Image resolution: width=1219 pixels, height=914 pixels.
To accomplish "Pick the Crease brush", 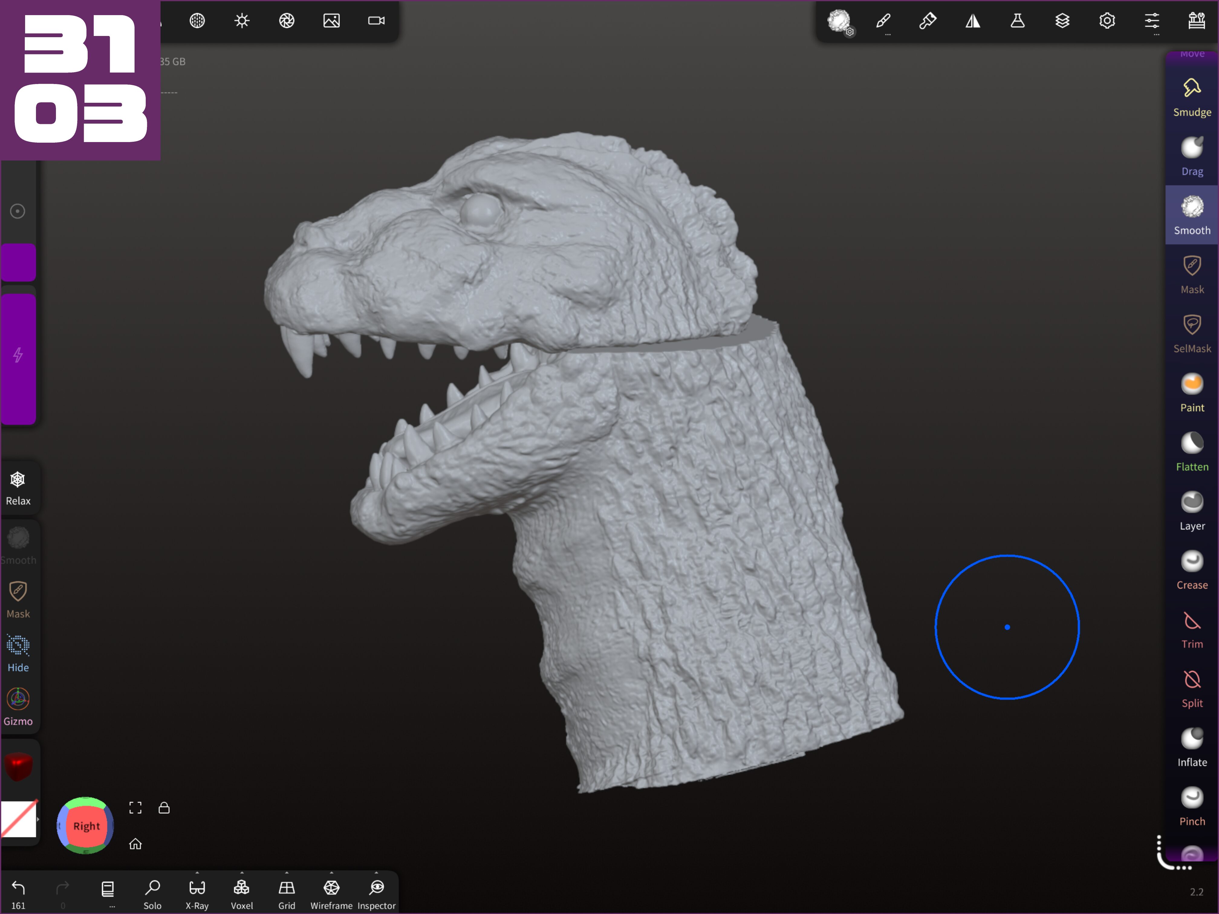I will [1191, 570].
